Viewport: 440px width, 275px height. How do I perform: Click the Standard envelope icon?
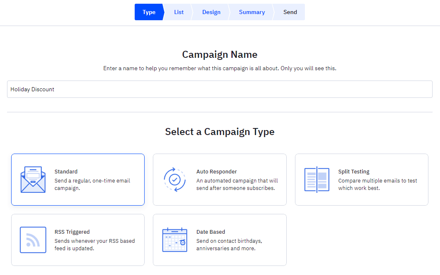[x=33, y=180]
